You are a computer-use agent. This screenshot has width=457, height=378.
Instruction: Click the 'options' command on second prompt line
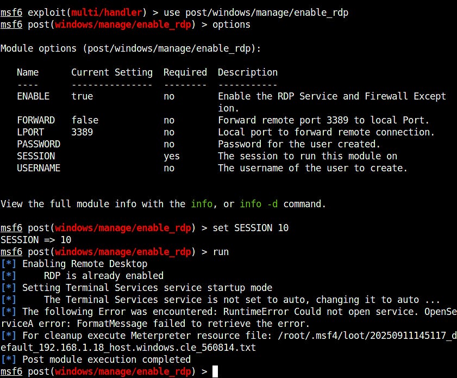coord(231,24)
